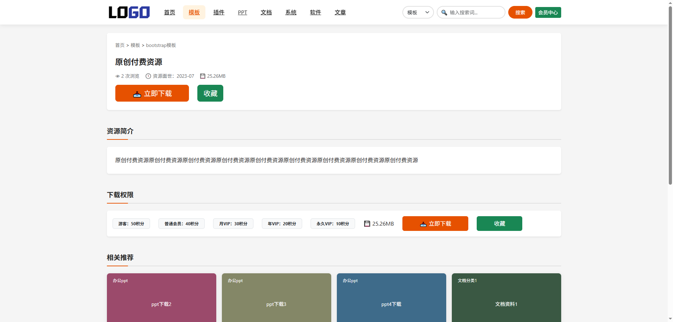
Task: Open the 系统 navigation item
Action: (x=291, y=12)
